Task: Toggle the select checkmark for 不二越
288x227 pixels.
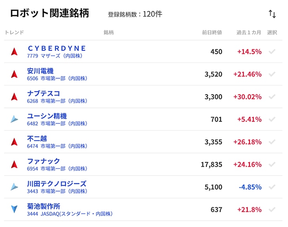Action: (272, 142)
